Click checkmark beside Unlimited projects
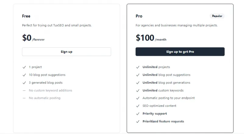Viewport: 244px width, 134px height. (138, 67)
